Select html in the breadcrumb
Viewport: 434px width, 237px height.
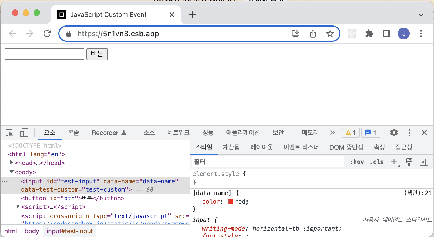(11, 231)
